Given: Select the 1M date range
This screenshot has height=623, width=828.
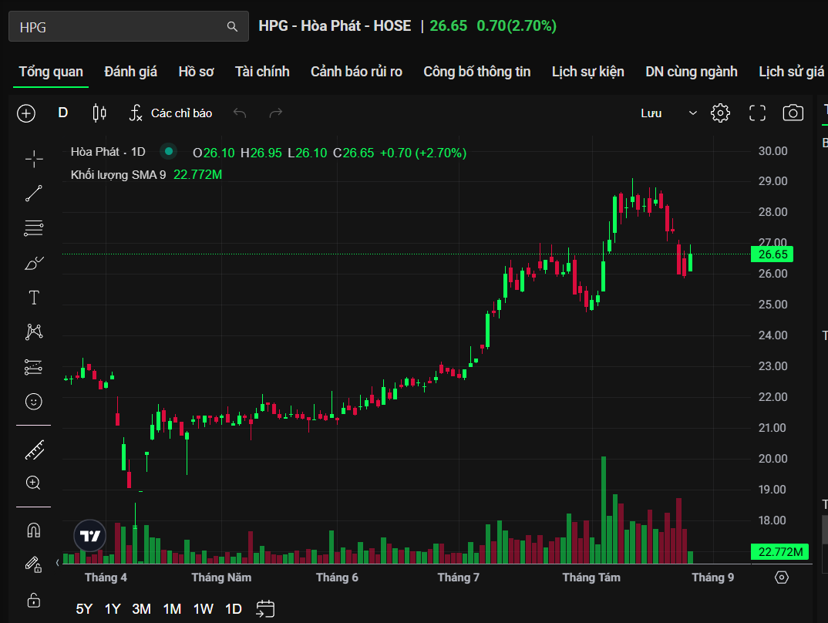Looking at the screenshot, I should point(172,609).
